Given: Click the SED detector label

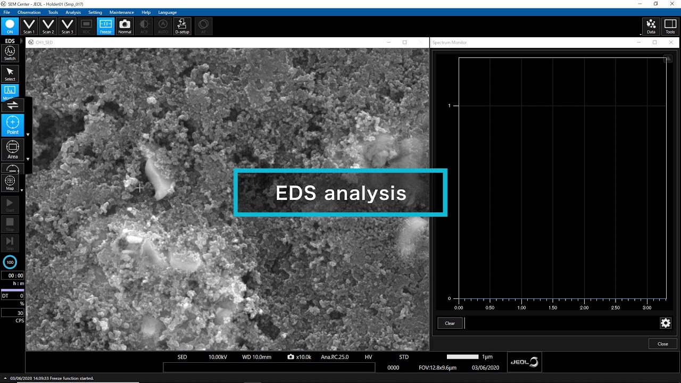Looking at the screenshot, I should point(182,357).
